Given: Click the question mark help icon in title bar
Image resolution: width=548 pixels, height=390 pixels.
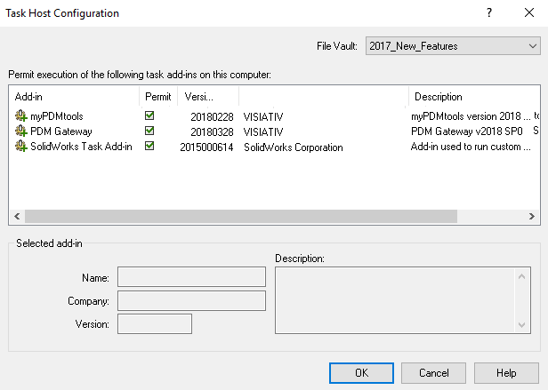Looking at the screenshot, I should point(488,13).
